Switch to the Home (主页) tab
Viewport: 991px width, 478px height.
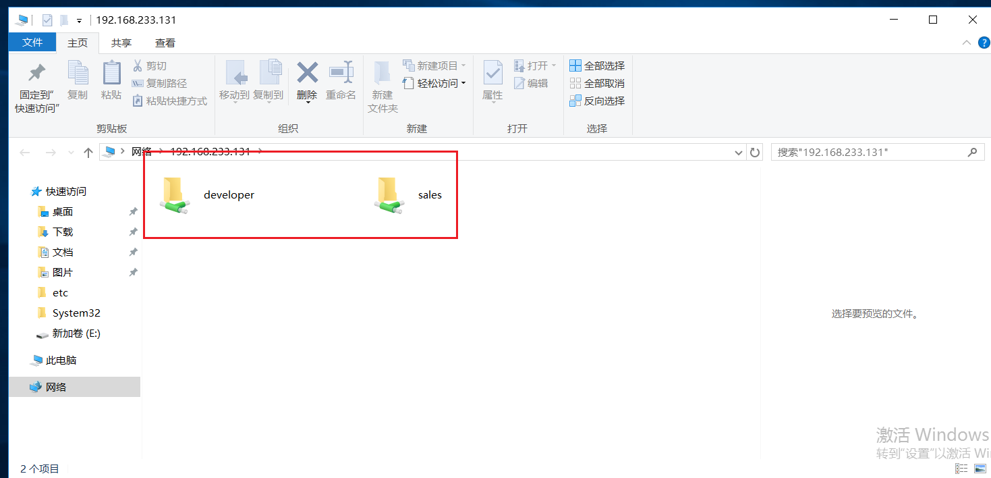pyautogui.click(x=78, y=43)
